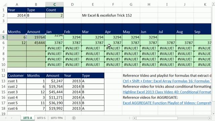The width and height of the screenshot is (215, 121).
Task: Select the Months value 12 in row 6
Action: point(17,43)
